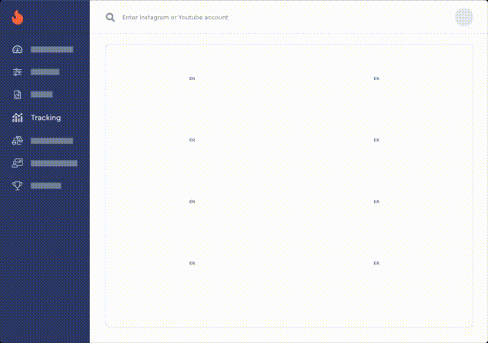This screenshot has width=488, height=343.
Task: Click the menu label beside the sliders icon
Action: 45,72
